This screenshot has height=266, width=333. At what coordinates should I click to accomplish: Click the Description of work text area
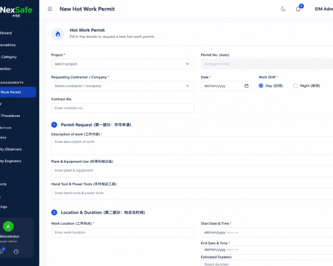(x=192, y=146)
